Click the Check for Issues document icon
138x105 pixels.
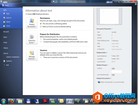click(x=32, y=37)
